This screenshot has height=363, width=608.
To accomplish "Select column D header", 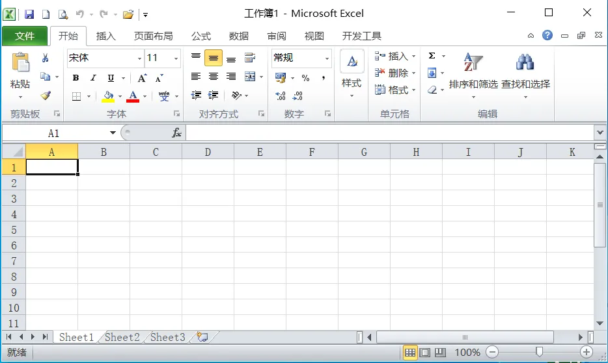I will [x=208, y=152].
